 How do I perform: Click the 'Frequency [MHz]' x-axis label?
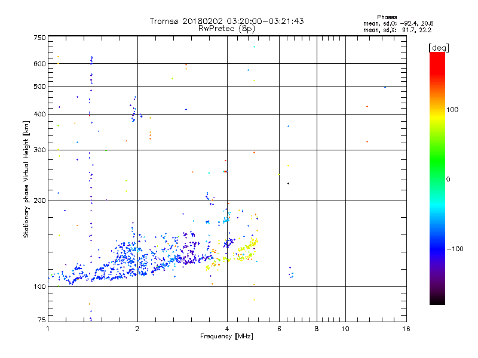click(226, 337)
